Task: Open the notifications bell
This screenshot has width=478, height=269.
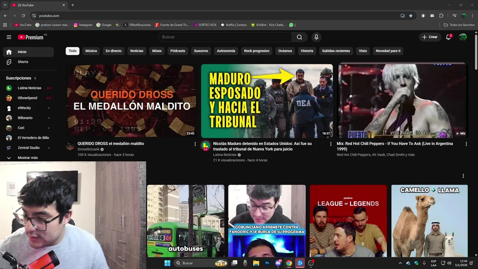Action: pos(449,37)
